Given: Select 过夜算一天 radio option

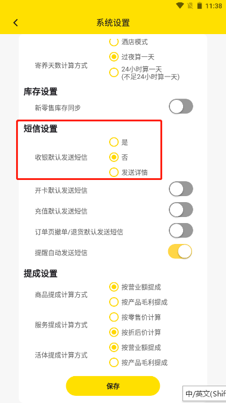Looking at the screenshot, I should click(x=114, y=57).
